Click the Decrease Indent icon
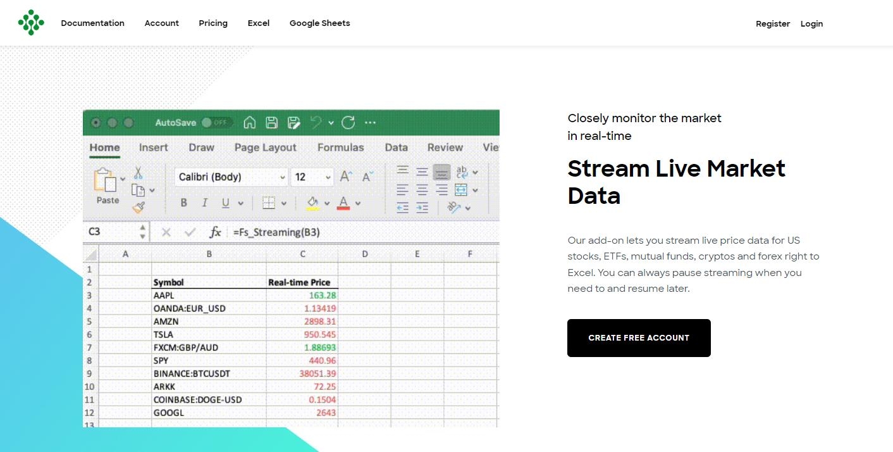This screenshot has height=452, width=893. (402, 207)
